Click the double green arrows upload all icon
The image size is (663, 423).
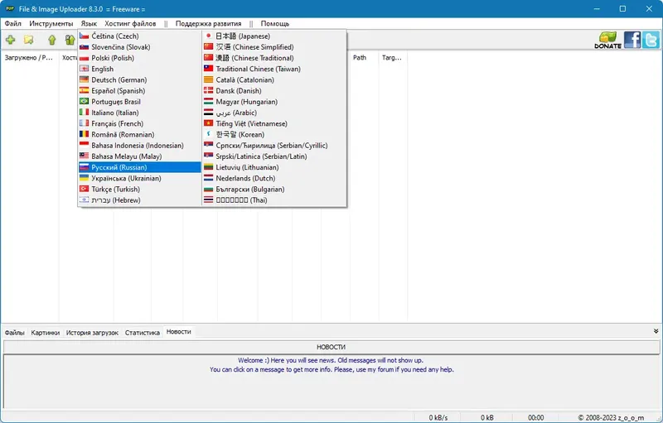click(x=70, y=40)
